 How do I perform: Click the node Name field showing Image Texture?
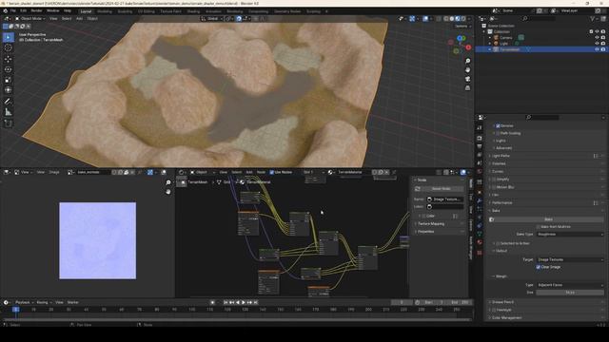click(x=445, y=199)
